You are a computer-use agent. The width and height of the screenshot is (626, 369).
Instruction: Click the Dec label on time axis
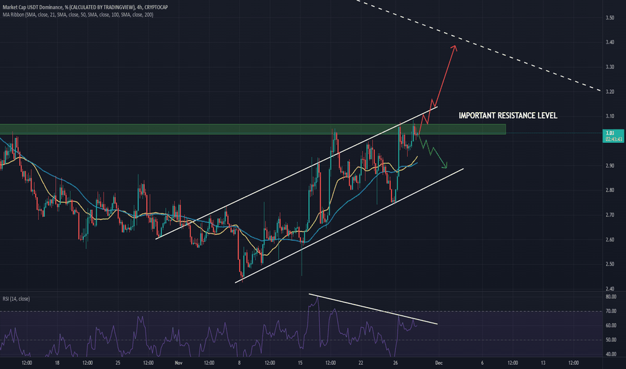(439, 363)
